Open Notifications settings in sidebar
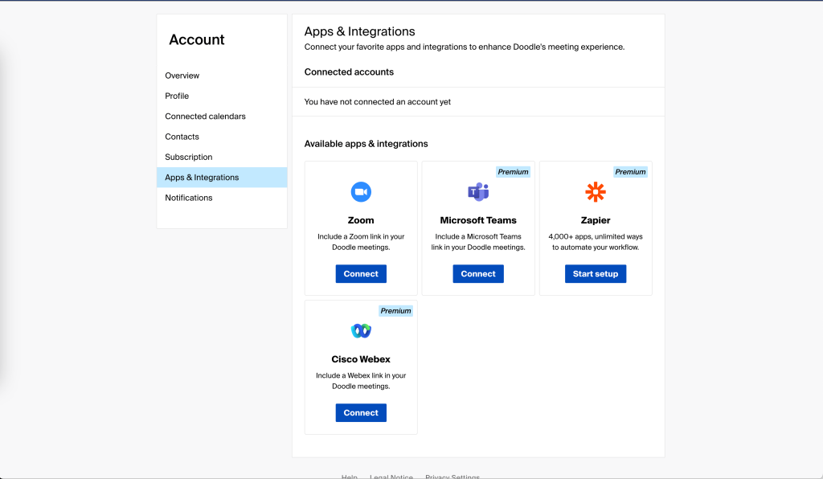823x479 pixels. coord(189,198)
